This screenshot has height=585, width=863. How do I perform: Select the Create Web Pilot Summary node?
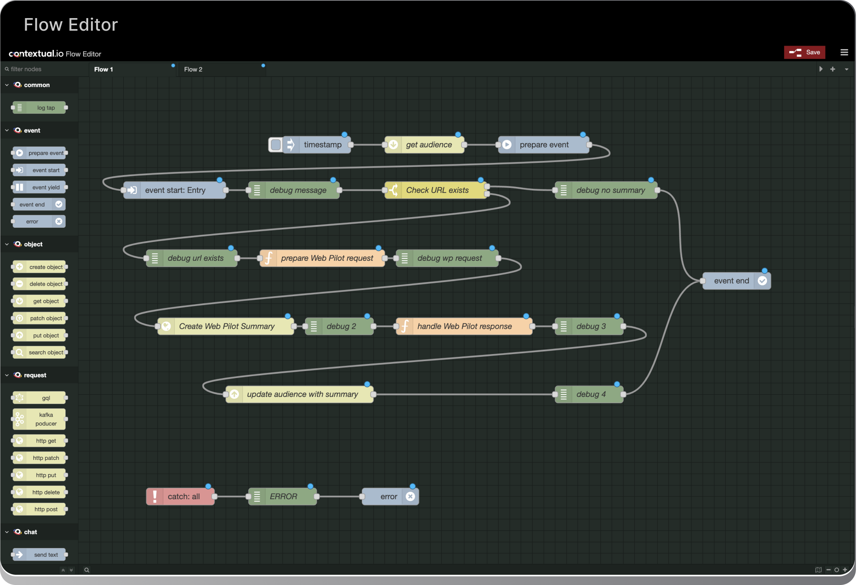pos(226,327)
